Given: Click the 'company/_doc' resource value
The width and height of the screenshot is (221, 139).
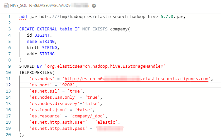Looking at the screenshot, I should (87, 116).
